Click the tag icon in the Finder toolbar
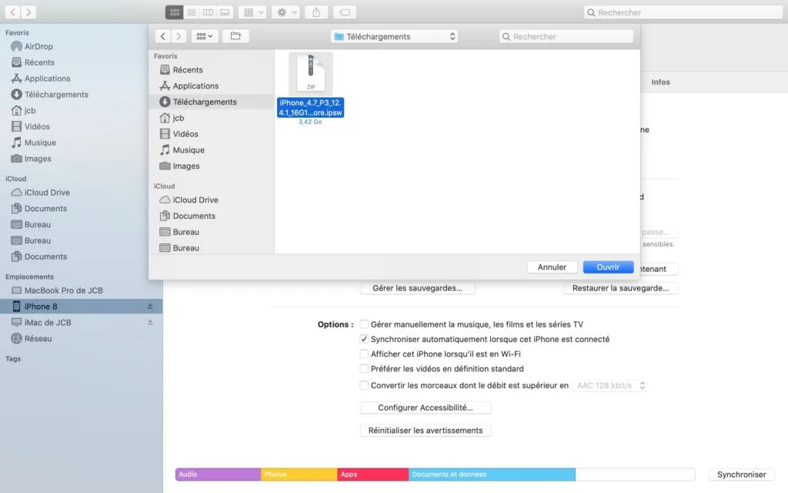This screenshot has height=493, width=788. (344, 12)
